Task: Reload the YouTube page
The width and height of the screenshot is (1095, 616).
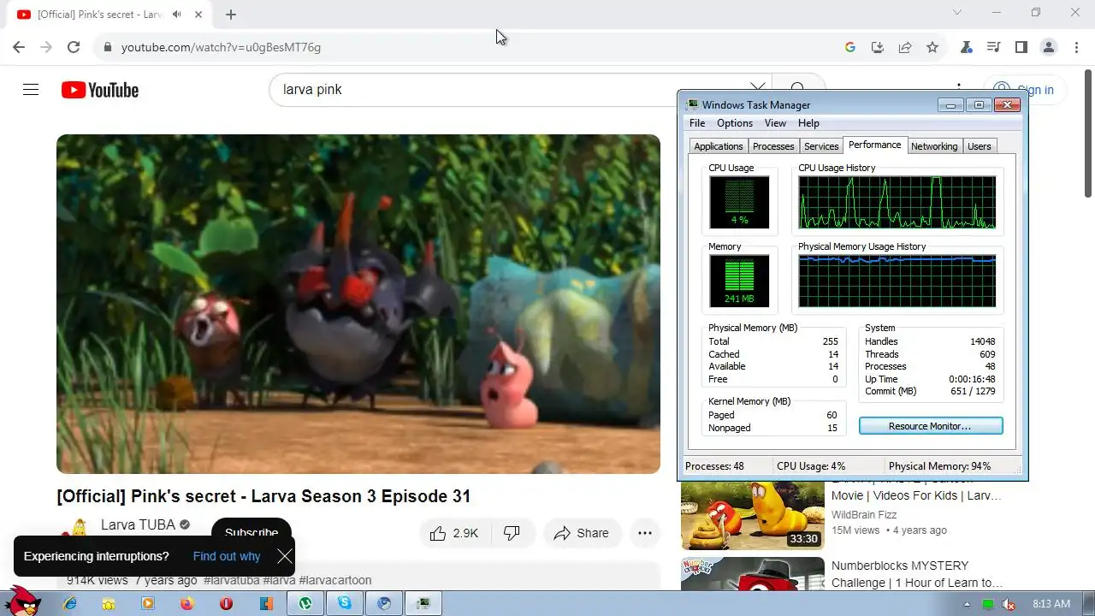Action: tap(74, 47)
